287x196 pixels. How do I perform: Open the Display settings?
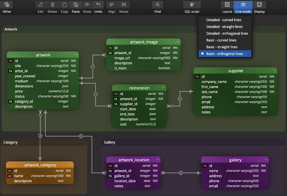(259, 7)
